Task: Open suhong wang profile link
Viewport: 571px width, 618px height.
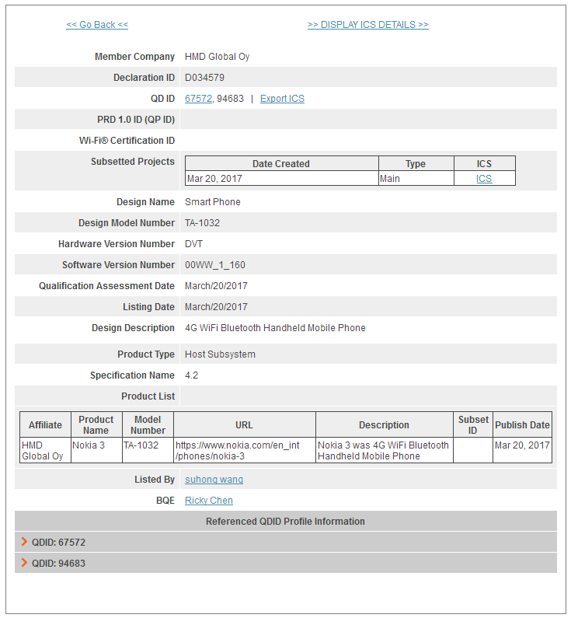Action: point(214,480)
